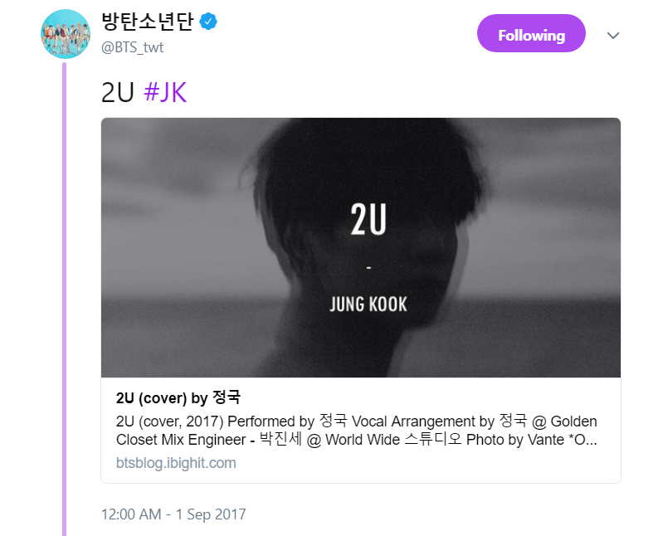Open the 방탄소년단 display name
The width and height of the screenshot is (663, 536).
[x=147, y=21]
